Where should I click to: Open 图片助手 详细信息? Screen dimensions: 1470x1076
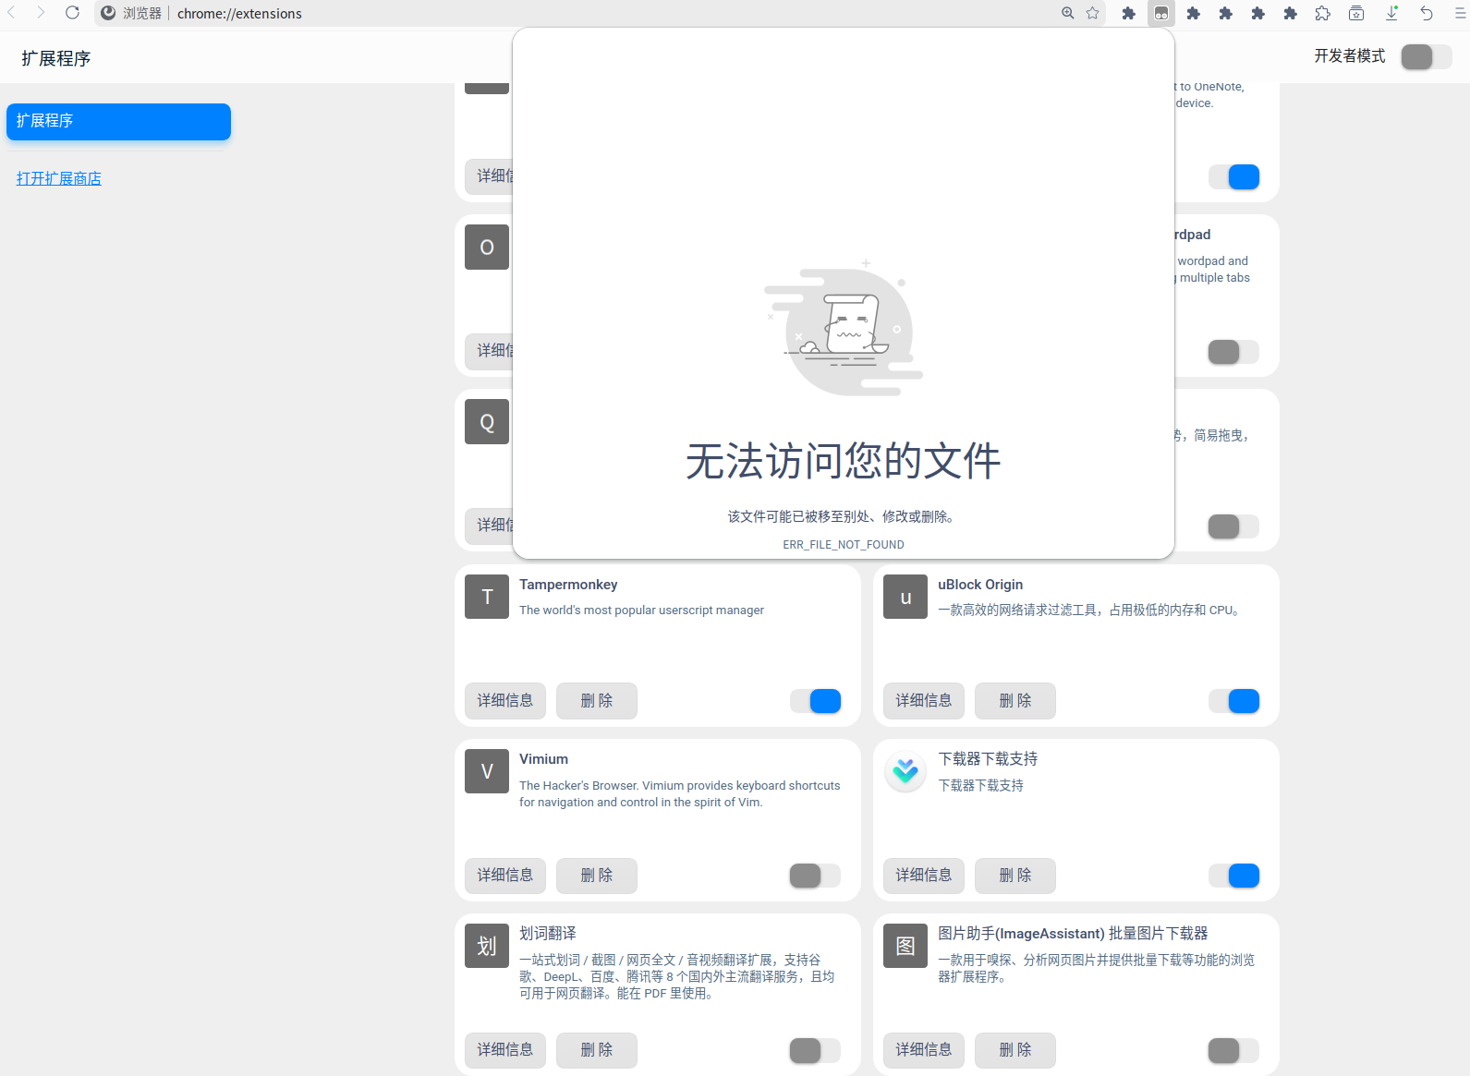924,1050
